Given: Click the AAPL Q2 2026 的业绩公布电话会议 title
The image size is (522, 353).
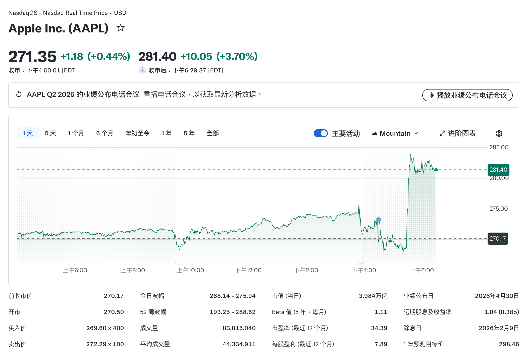Looking at the screenshot, I should coord(83,94).
